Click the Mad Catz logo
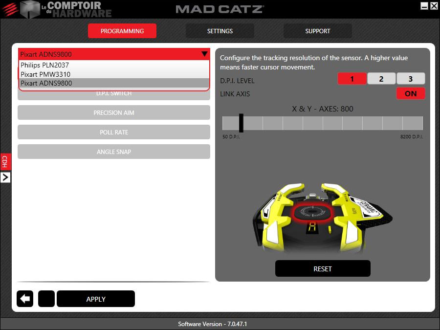Image resolution: width=440 pixels, height=330 pixels. (220, 9)
